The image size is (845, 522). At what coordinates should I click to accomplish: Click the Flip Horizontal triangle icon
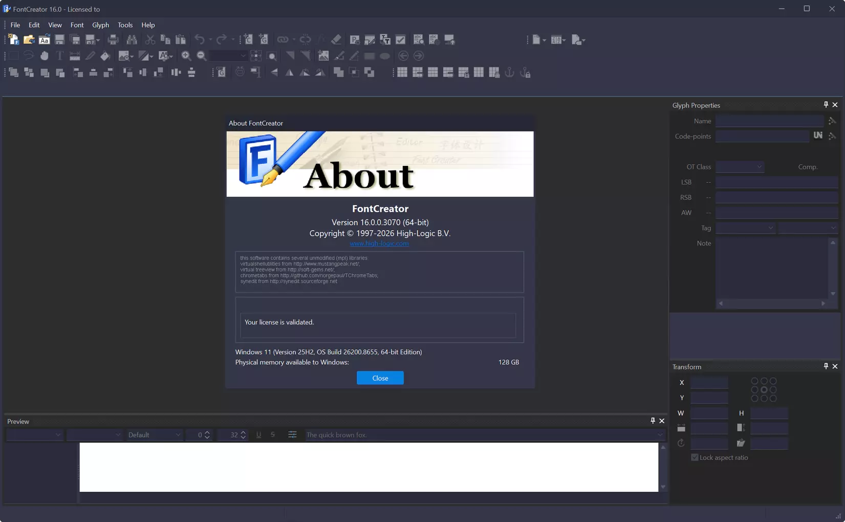click(x=289, y=72)
